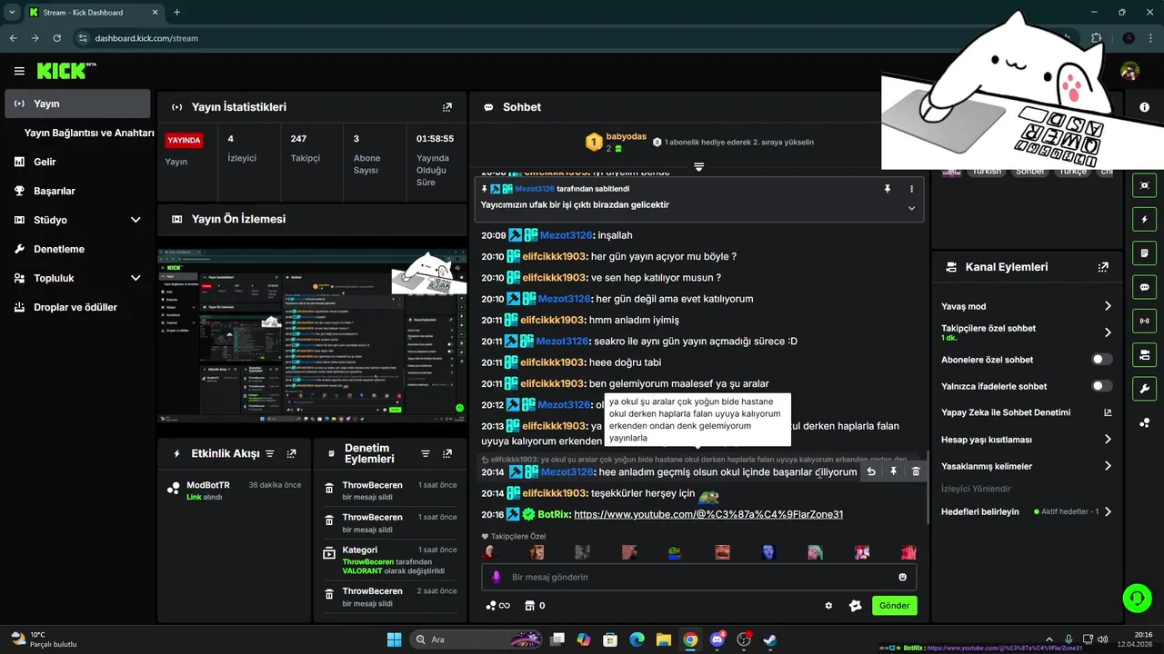Click the green Link text in ModBotTR entry

(194, 498)
